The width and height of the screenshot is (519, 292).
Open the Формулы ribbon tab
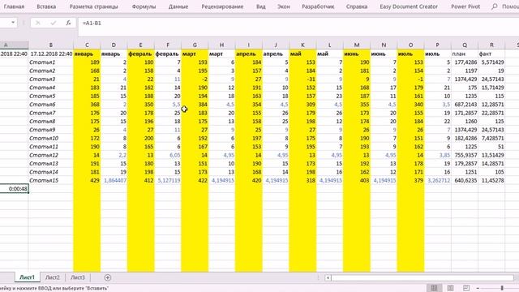coord(144,6)
